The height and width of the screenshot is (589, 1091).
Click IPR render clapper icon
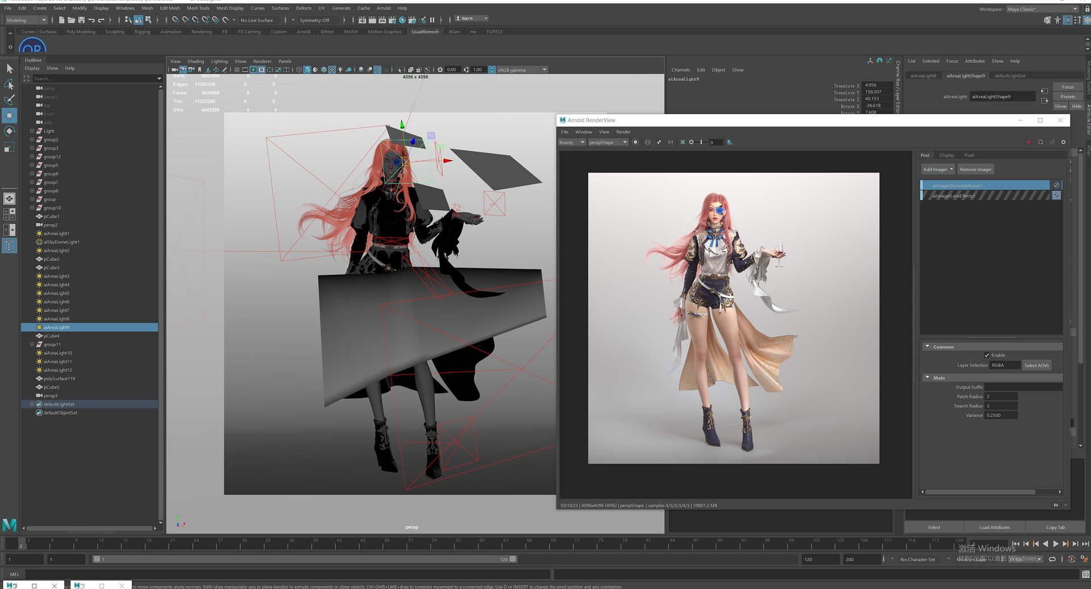[382, 20]
